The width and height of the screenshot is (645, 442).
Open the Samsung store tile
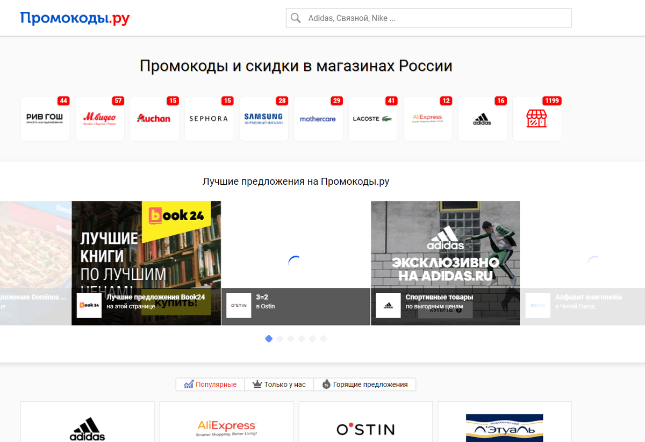(x=264, y=119)
